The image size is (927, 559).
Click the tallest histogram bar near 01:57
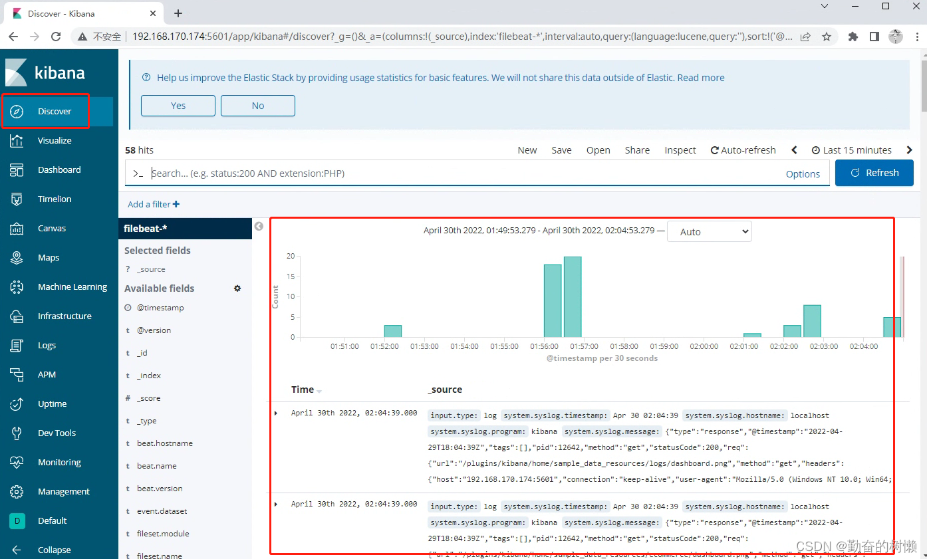(x=573, y=296)
